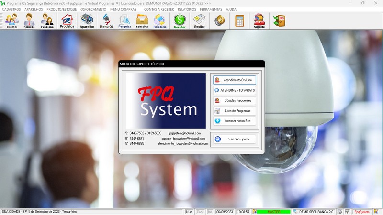
Task: Click the Suporte toolbar icon
Action: pyautogui.click(x=259, y=21)
